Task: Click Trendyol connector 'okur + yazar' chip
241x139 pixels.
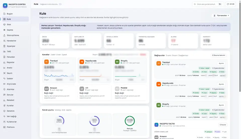Action: (204, 68)
